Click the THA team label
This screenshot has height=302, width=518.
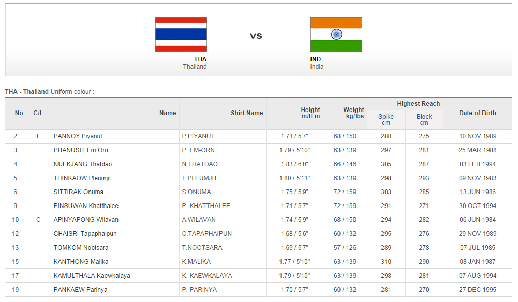[200, 59]
